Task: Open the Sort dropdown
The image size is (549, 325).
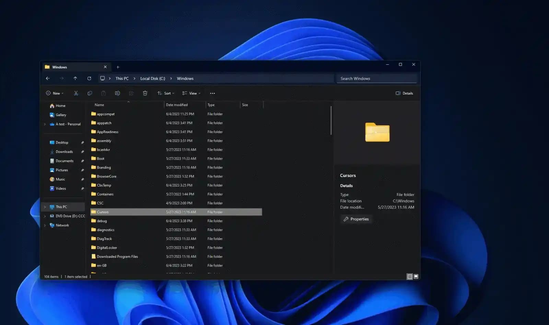Action: (x=166, y=93)
